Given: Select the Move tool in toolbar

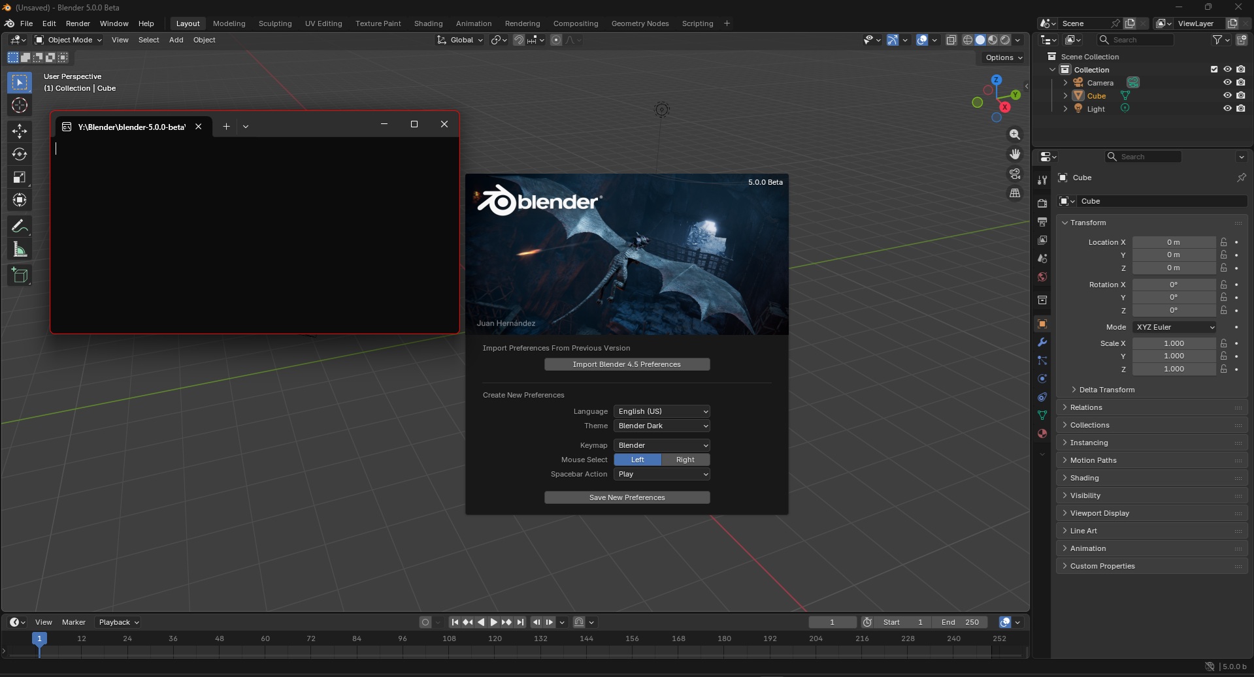Looking at the screenshot, I should point(20,131).
